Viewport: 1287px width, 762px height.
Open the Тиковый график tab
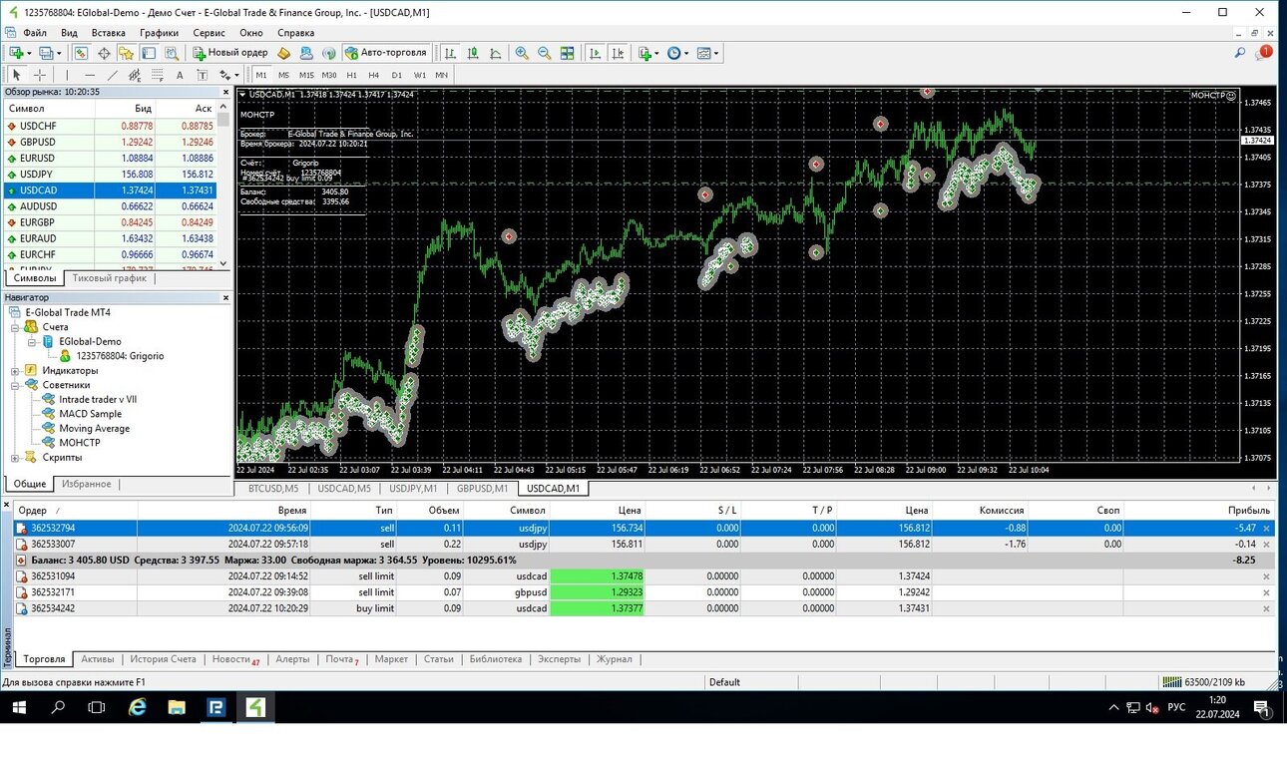[110, 278]
